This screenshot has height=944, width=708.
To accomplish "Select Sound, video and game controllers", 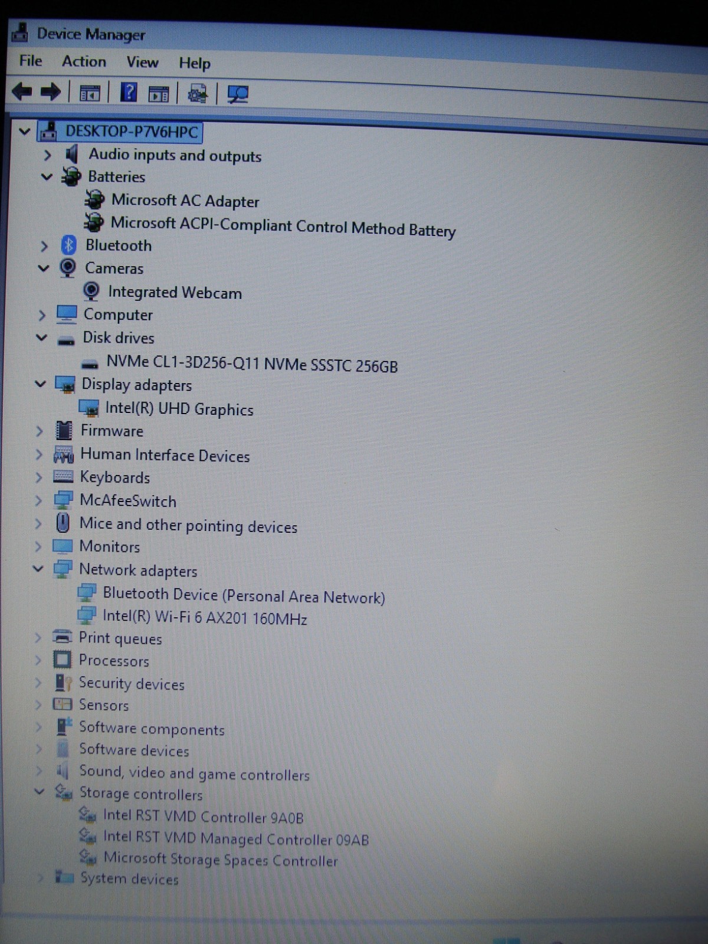I will coord(194,773).
